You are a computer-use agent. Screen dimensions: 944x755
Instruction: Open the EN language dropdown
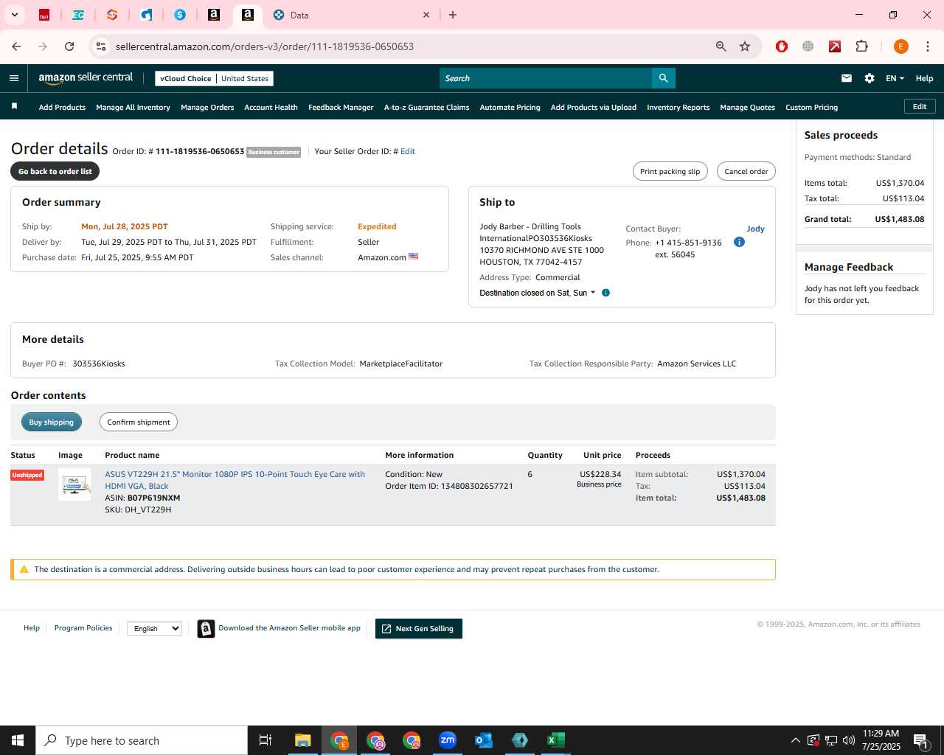click(895, 78)
